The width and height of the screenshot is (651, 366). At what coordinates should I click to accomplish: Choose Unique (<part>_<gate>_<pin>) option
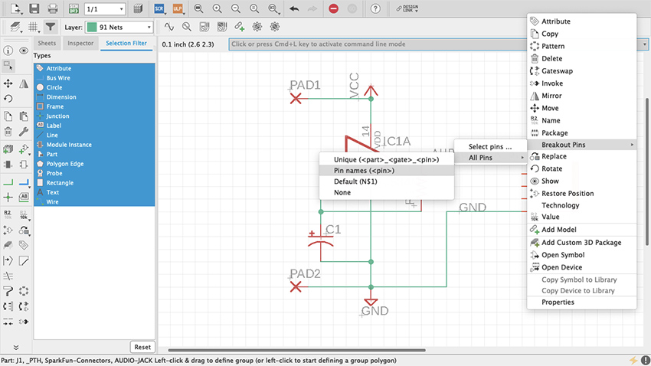(x=387, y=160)
